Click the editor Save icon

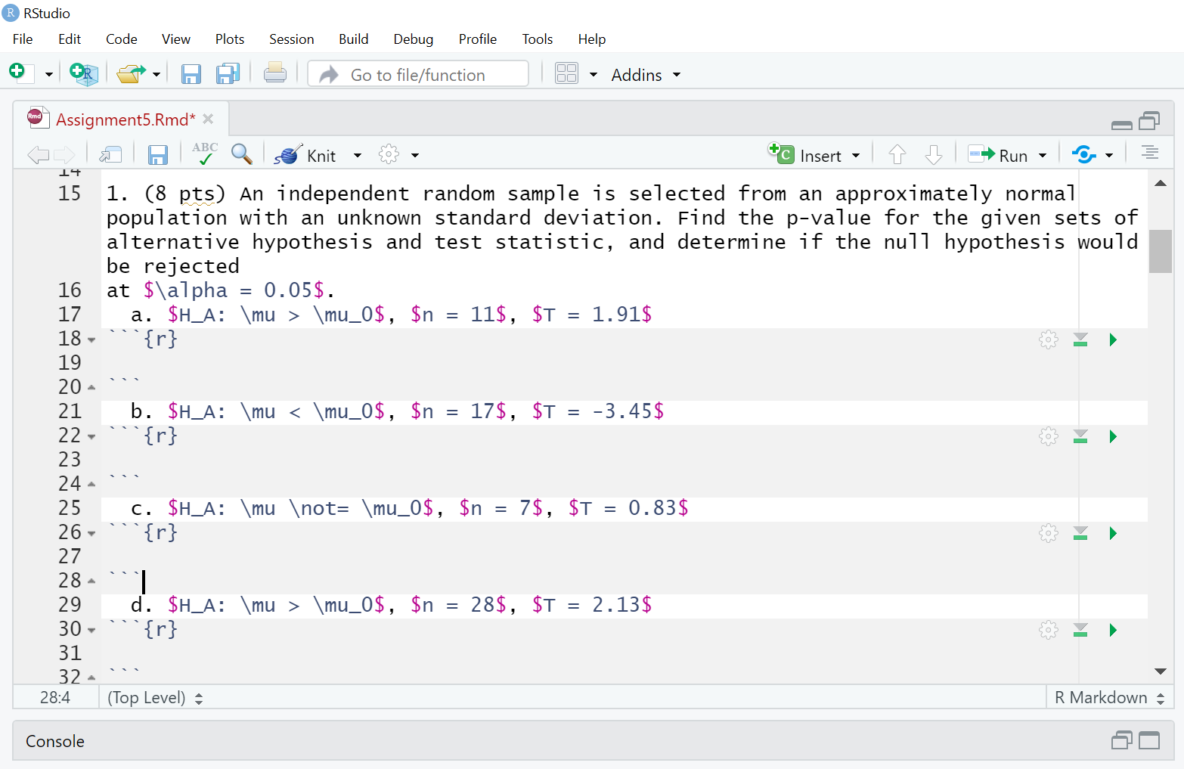(x=157, y=155)
